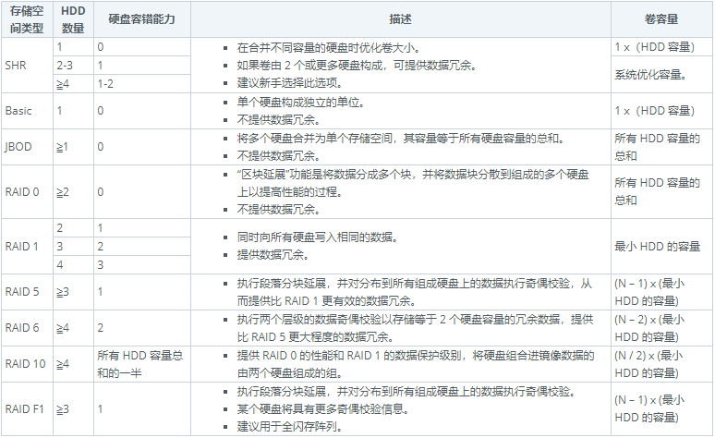715x438 pixels.
Task: Click the text 建议新手选择此选项。
Action: [x=289, y=83]
